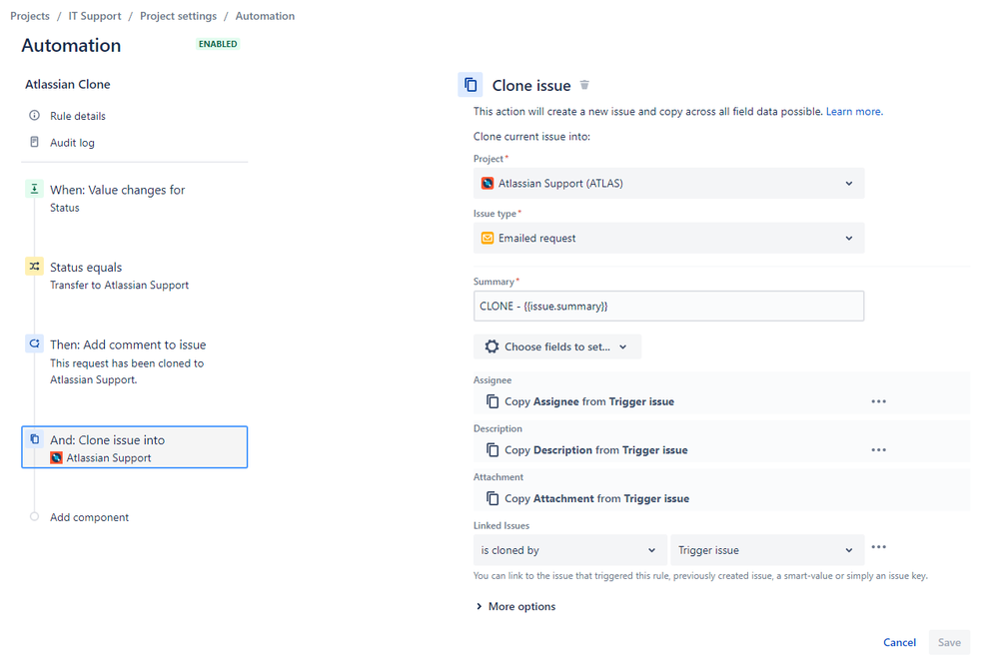Click 'Copy Assignee from Trigger issue' text

tap(589, 401)
